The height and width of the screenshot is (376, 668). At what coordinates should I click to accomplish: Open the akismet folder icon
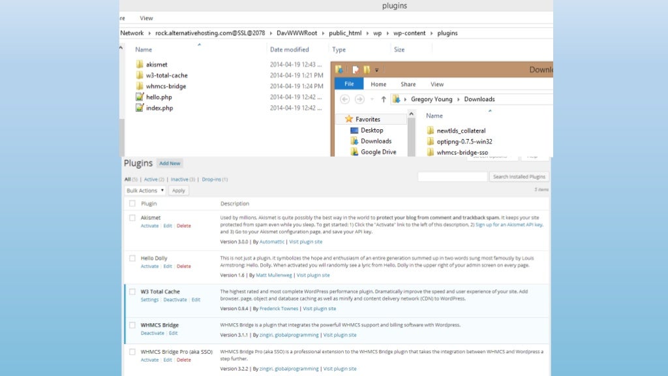[140, 65]
